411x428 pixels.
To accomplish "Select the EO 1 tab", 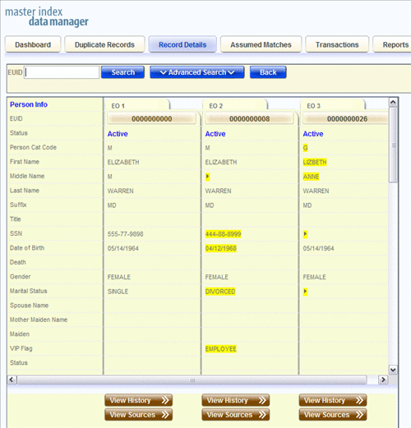I will coord(137,105).
